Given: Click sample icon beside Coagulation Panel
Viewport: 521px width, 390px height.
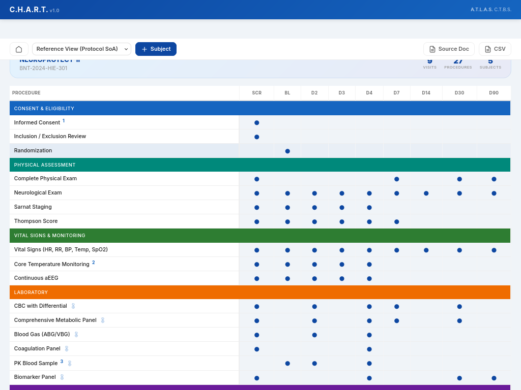Looking at the screenshot, I should click(67, 348).
